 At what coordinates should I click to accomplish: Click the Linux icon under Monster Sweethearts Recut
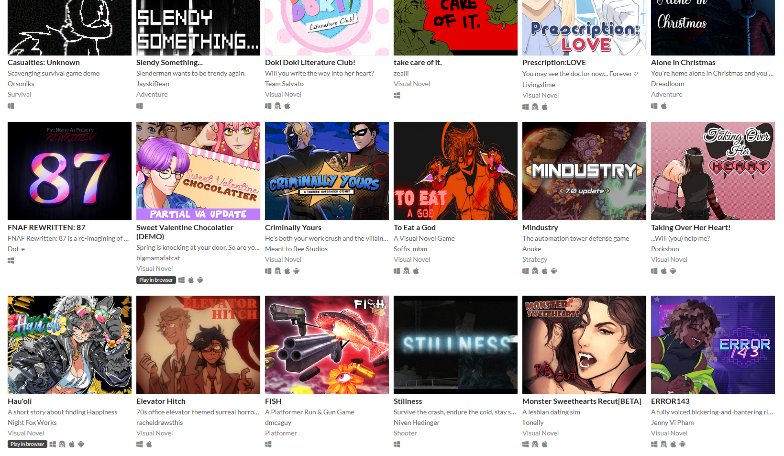535,445
